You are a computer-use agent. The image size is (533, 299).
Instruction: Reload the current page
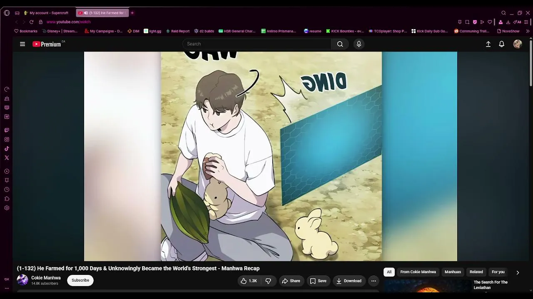click(31, 22)
